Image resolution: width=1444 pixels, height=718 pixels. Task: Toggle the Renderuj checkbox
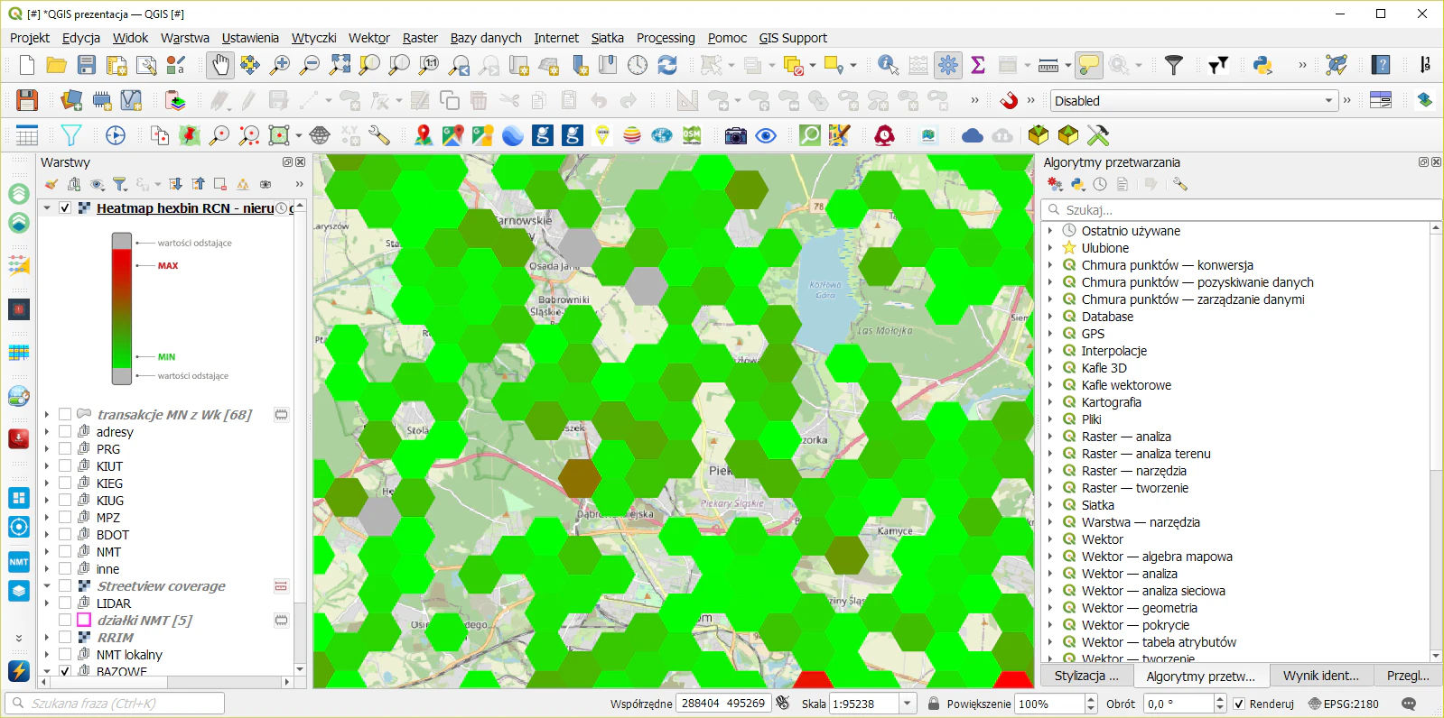click(x=1239, y=704)
